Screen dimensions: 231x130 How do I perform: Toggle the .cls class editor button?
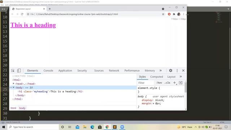pyautogui.click(x=167, y=83)
